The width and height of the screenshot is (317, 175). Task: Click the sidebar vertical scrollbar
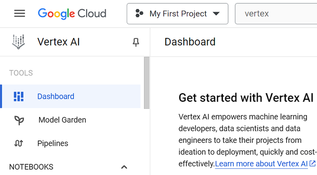tap(147, 82)
